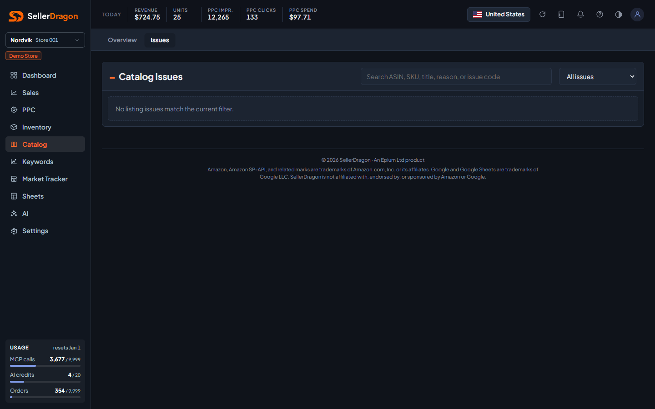Click the PPC Clicks 133 value
Image resolution: width=655 pixels, height=409 pixels.
pos(252,17)
